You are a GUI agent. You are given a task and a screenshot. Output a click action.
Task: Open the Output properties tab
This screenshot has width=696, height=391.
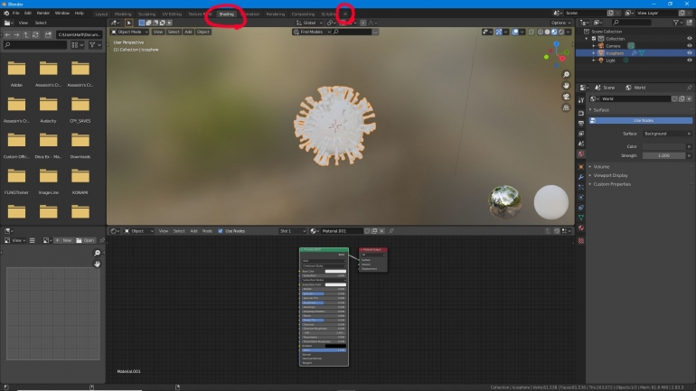581,123
